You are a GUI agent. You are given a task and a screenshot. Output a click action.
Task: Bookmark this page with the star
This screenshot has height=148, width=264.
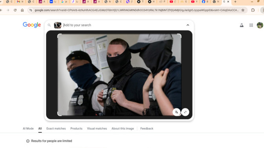point(243,10)
